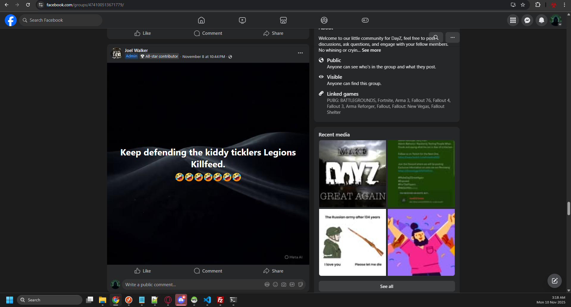Reload the Facebook page
The height and width of the screenshot is (307, 571).
[x=28, y=5]
